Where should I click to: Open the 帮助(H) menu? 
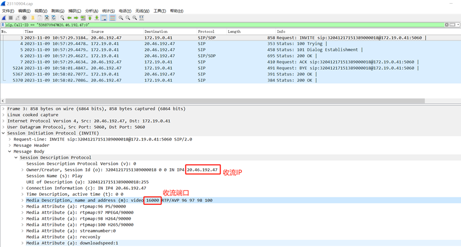tap(177, 11)
